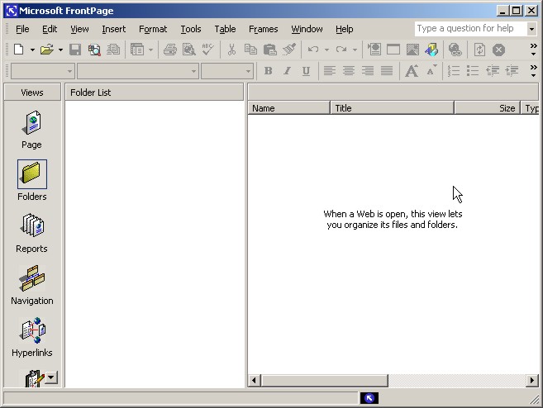Toggle Bulleted list formatting
The image size is (543, 408).
(473, 71)
